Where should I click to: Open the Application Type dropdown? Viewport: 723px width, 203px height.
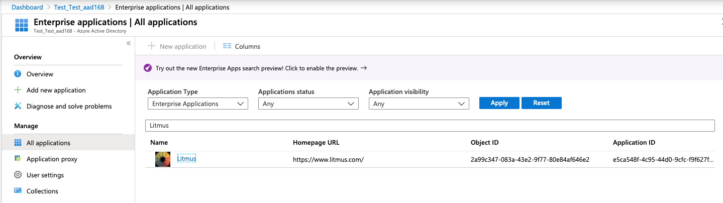pyautogui.click(x=197, y=104)
